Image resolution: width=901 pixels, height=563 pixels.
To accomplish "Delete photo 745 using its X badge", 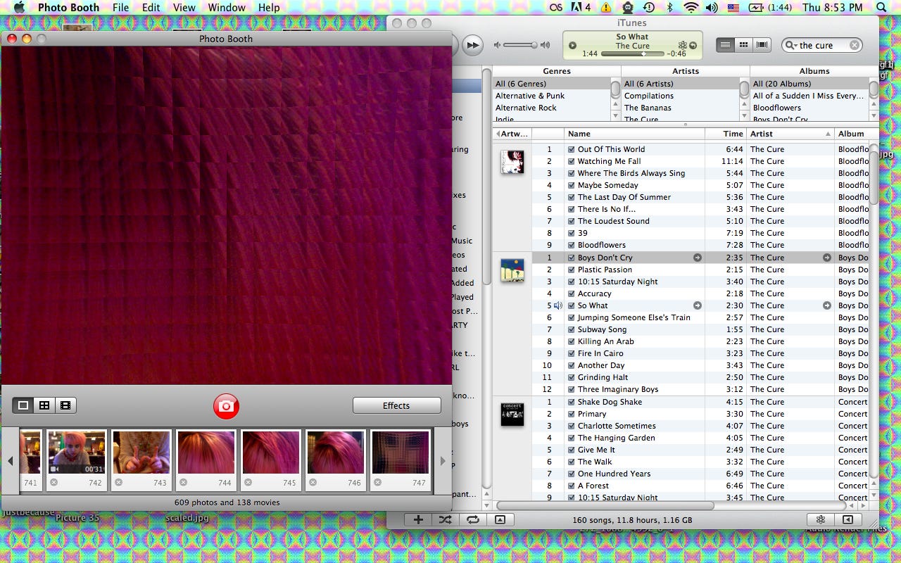I will pos(248,482).
